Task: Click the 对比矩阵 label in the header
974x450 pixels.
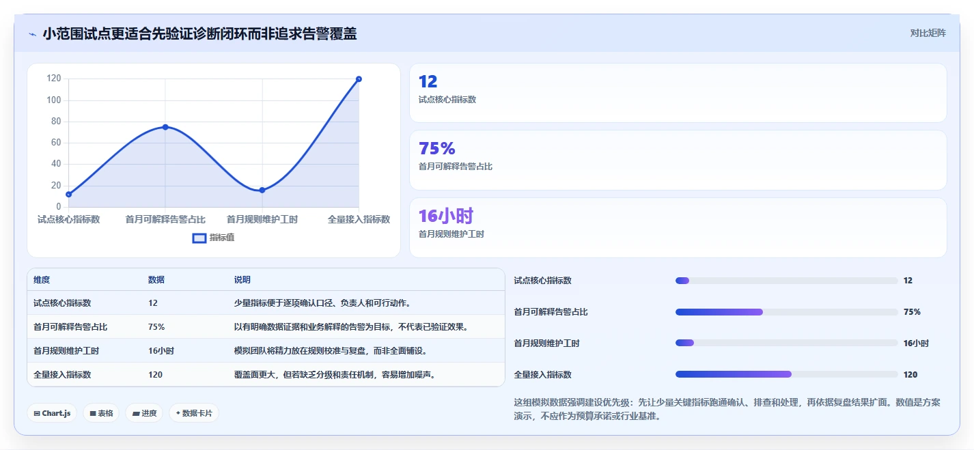Action: 928,33
